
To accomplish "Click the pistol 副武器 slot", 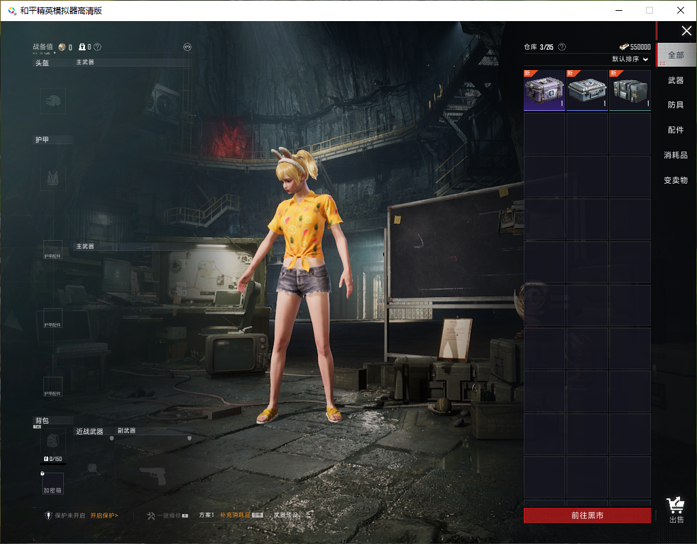I will click(x=152, y=476).
